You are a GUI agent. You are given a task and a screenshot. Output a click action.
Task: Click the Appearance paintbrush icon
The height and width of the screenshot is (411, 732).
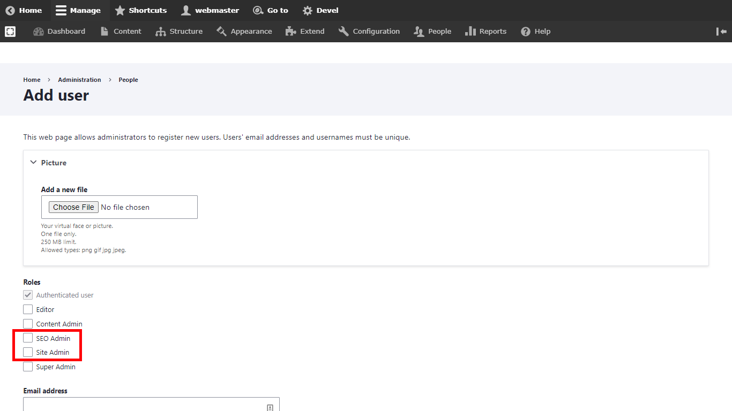pos(222,32)
